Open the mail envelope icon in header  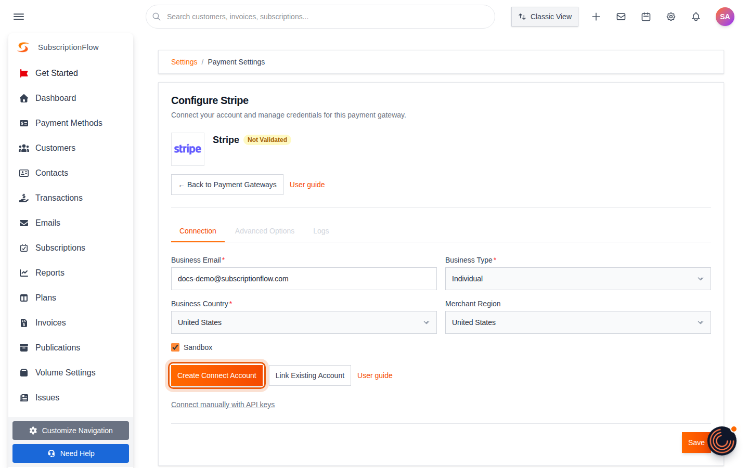(x=621, y=17)
